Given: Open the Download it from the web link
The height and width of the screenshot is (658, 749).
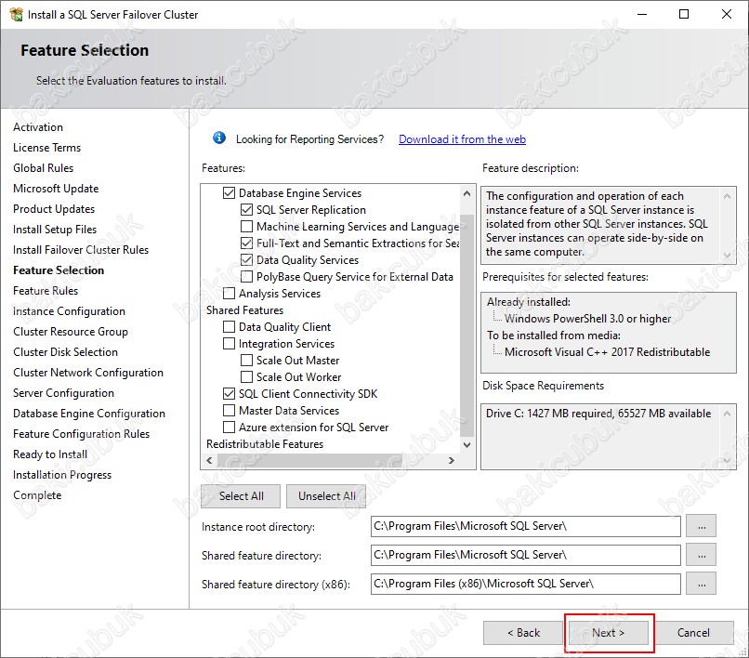Looking at the screenshot, I should point(462,139).
